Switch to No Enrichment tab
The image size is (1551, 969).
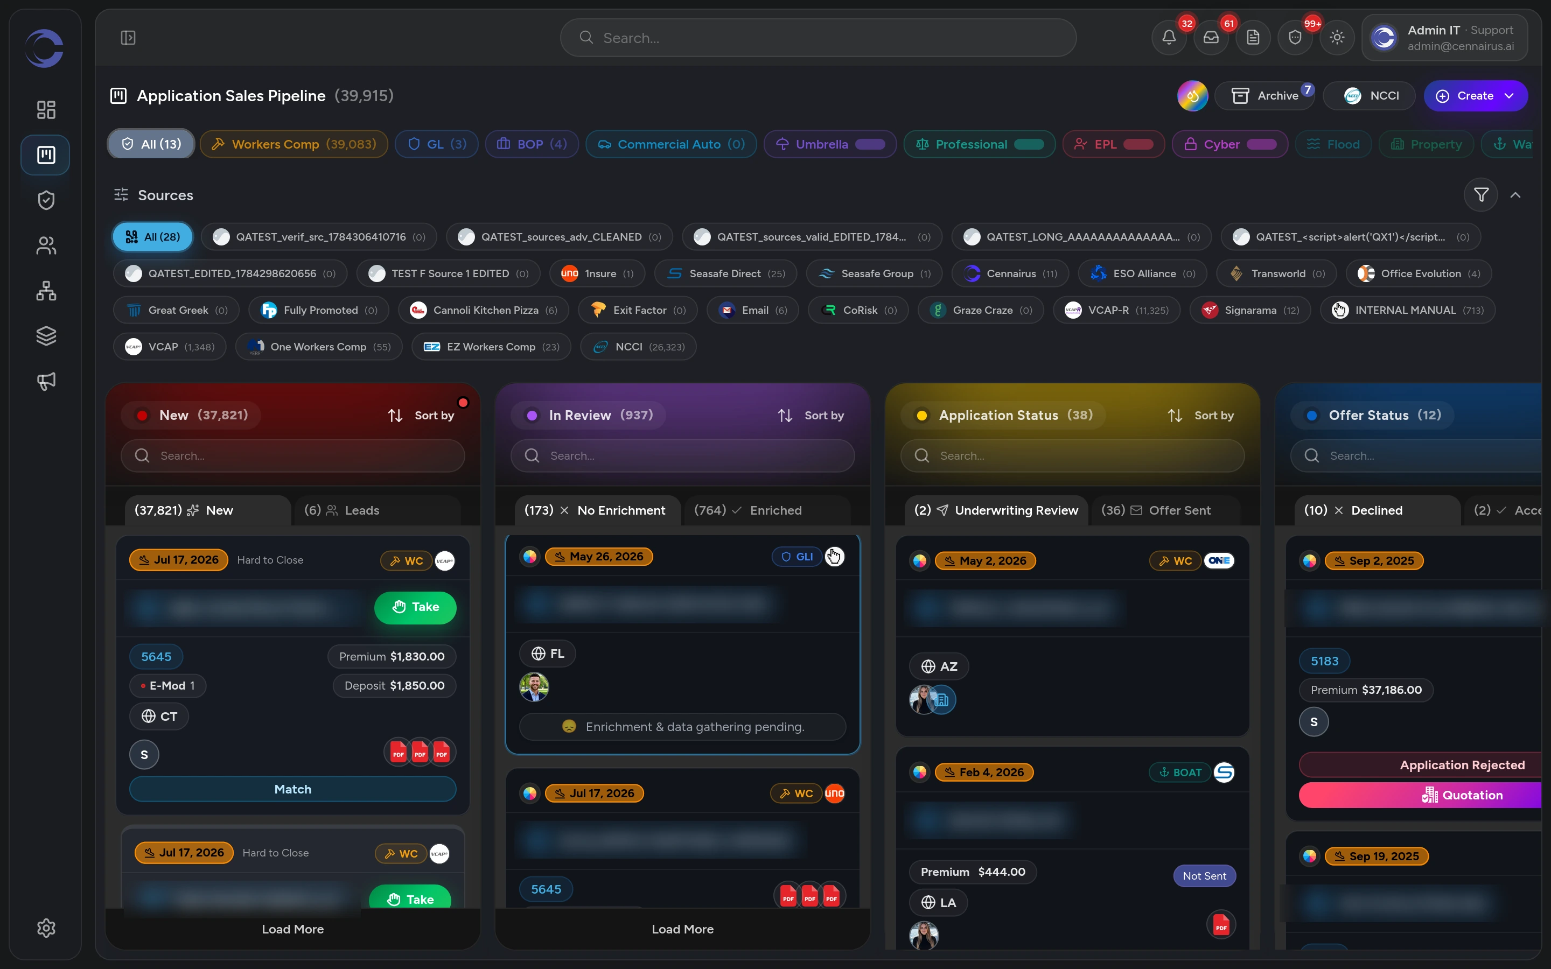tap(597, 510)
